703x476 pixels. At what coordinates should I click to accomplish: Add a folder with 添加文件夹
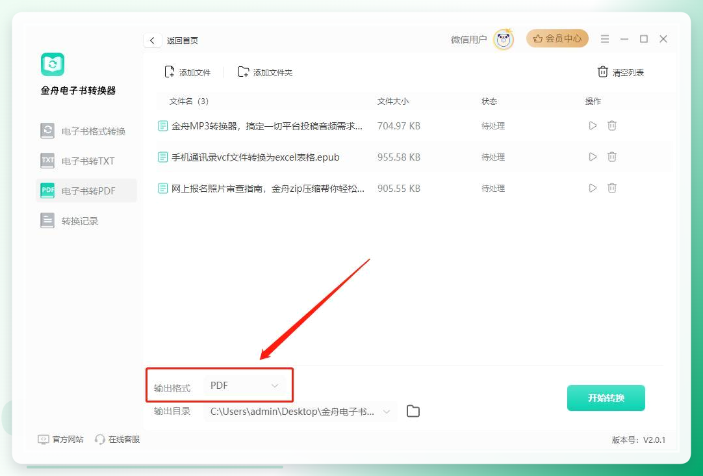tap(265, 72)
